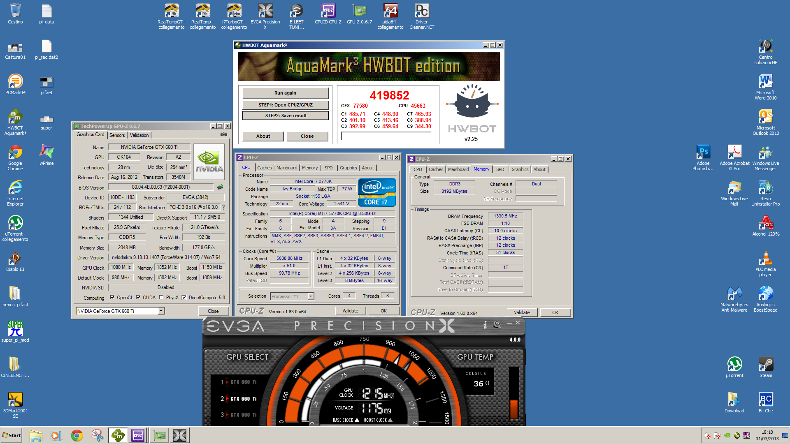Image resolution: width=790 pixels, height=444 pixels.
Task: Launch Driver Cleaner.NET desktop icon
Action: tap(422, 16)
